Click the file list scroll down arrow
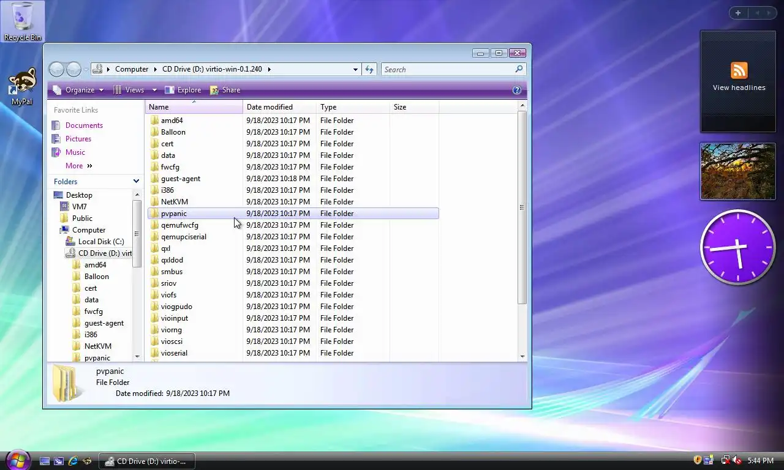The image size is (784, 470). (x=522, y=356)
